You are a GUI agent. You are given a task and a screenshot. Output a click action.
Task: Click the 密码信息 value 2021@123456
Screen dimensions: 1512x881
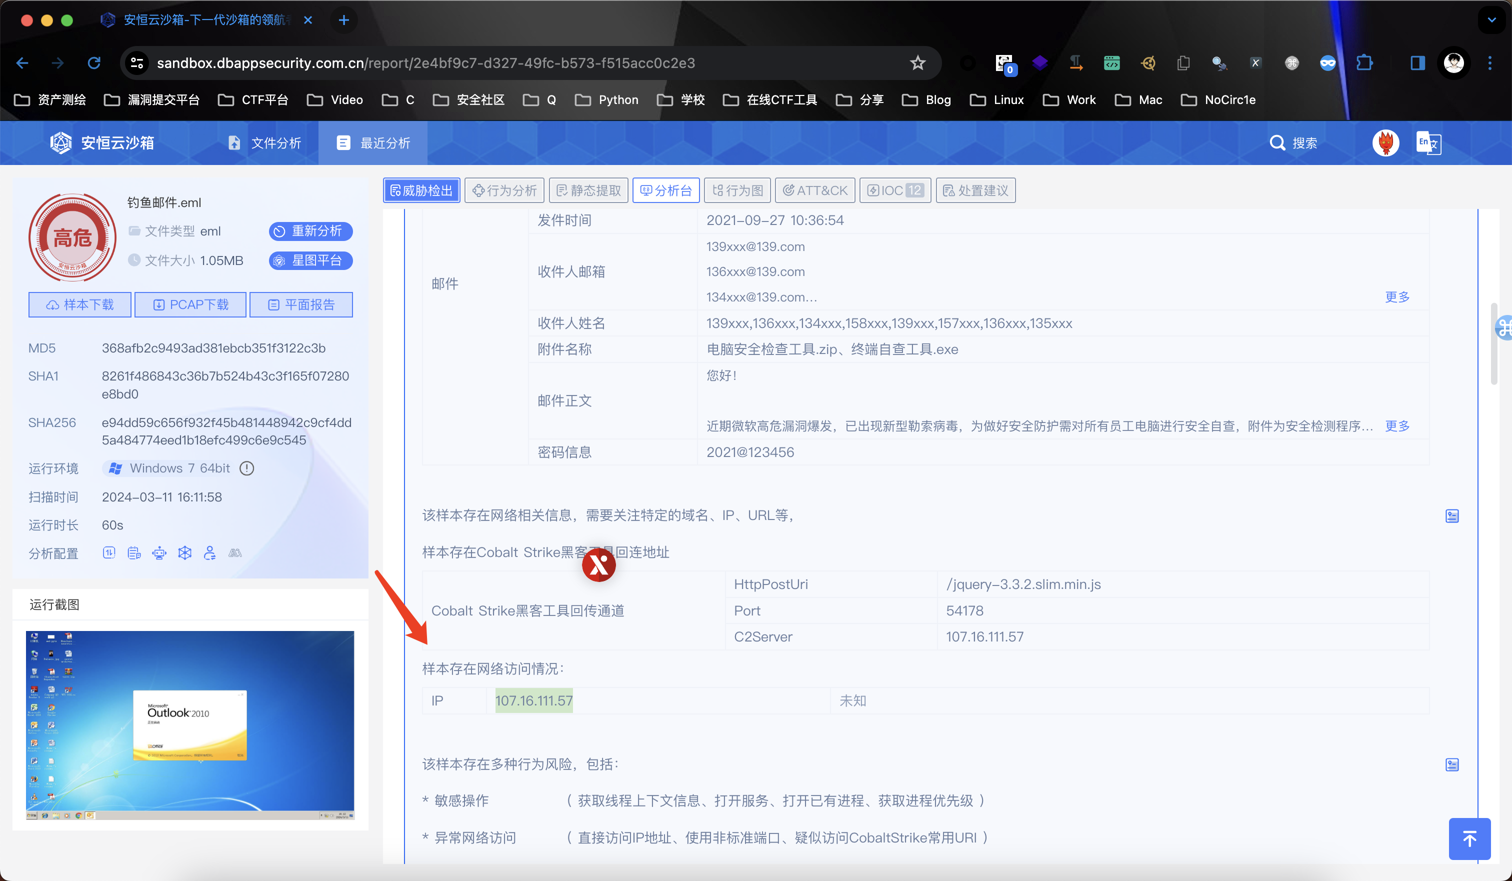pyautogui.click(x=750, y=452)
